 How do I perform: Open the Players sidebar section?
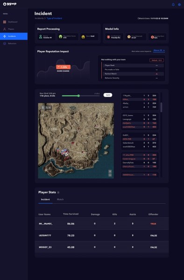(14, 29)
